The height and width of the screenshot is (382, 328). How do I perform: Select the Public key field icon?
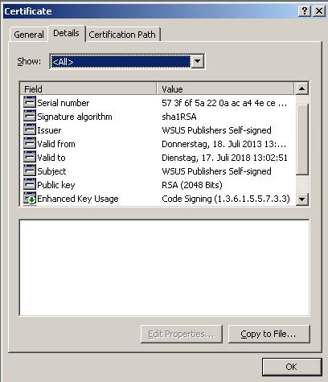[x=30, y=184]
